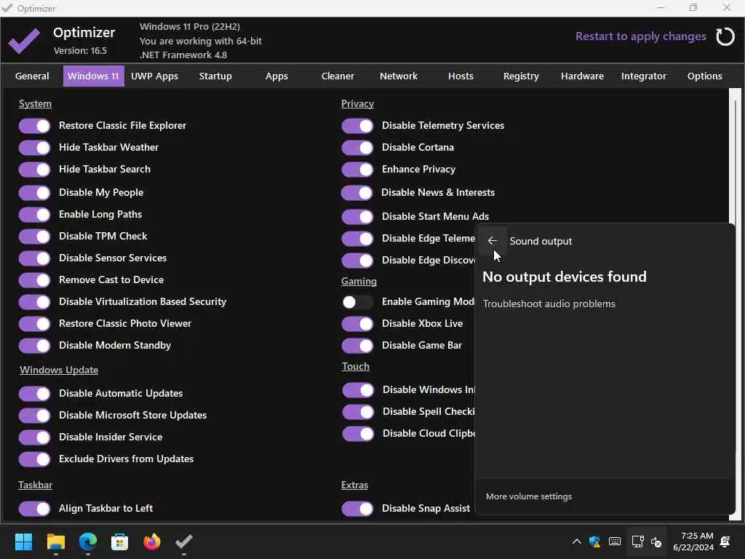
Task: Toggle Enhance Privacy switch
Action: [357, 170]
